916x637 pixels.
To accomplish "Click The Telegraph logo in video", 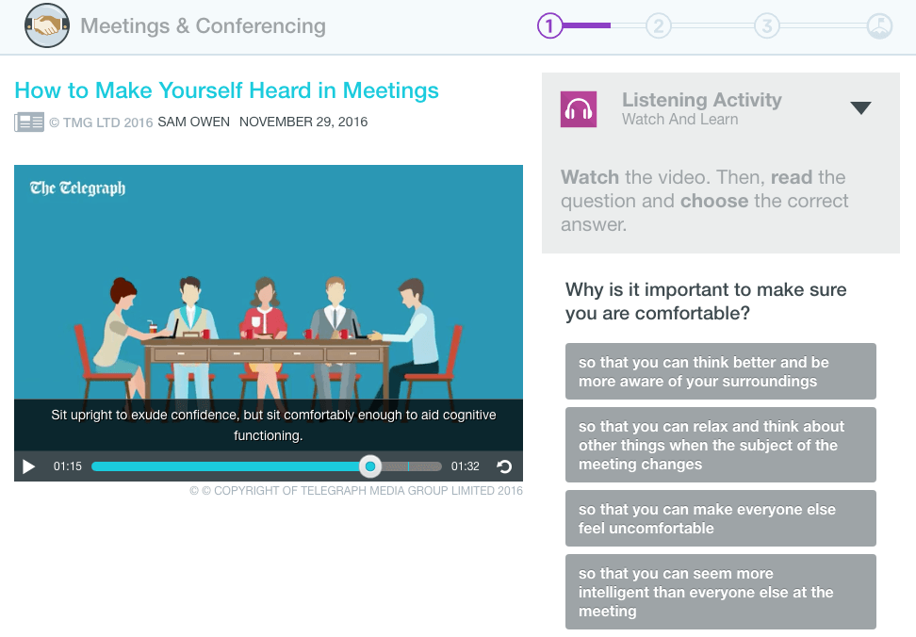I will pyautogui.click(x=77, y=188).
